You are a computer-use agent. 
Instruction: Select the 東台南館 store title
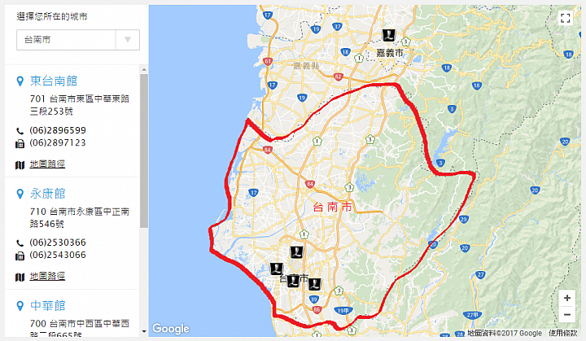click(54, 81)
